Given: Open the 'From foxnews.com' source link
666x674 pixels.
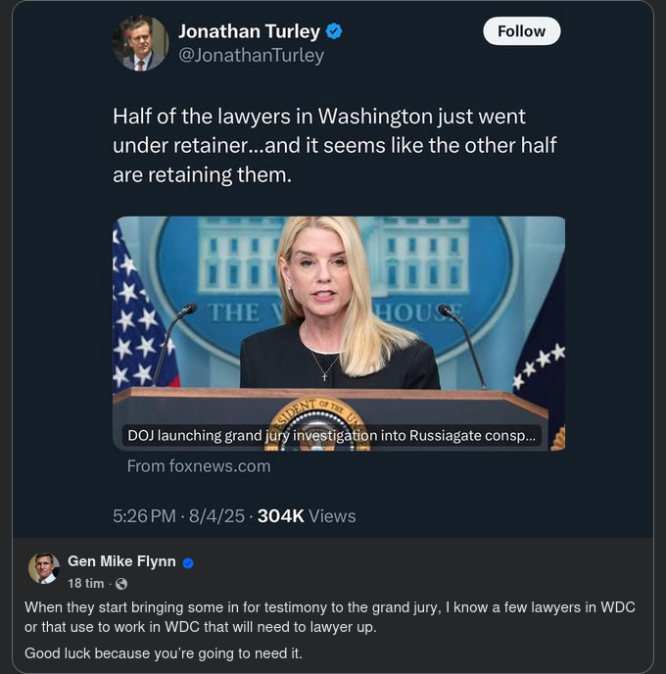Looking at the screenshot, I should pyautogui.click(x=198, y=466).
